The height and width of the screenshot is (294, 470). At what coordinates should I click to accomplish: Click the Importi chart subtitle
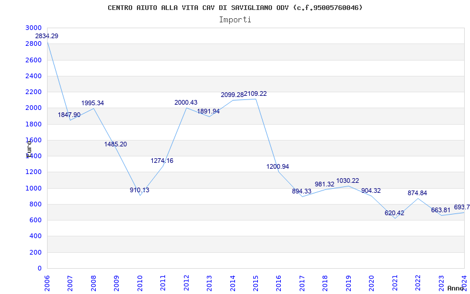235,20
